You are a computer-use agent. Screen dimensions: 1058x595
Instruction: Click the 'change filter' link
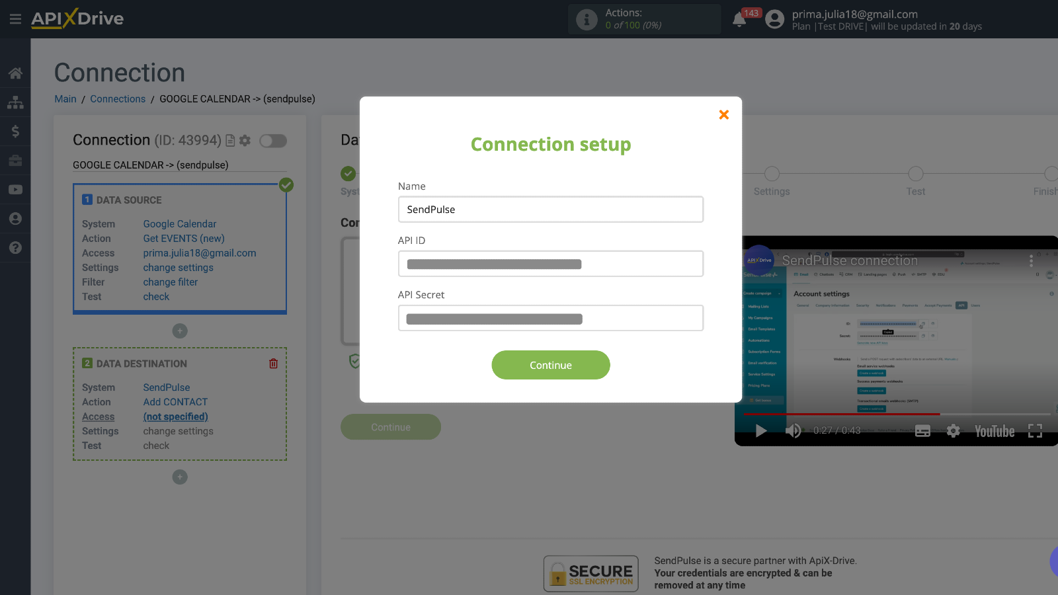170,282
